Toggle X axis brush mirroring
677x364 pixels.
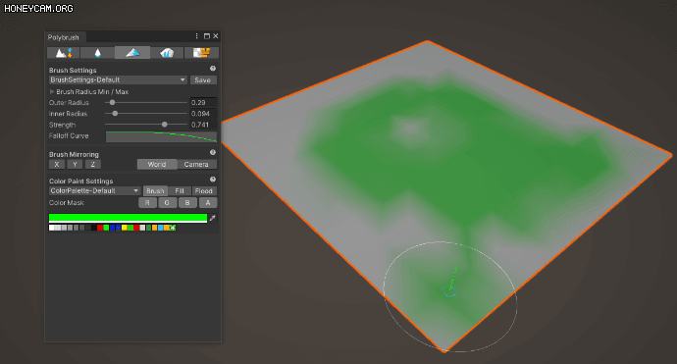[57, 164]
